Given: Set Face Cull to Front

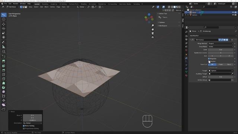Looking at the screenshot, I should coord(221,64).
